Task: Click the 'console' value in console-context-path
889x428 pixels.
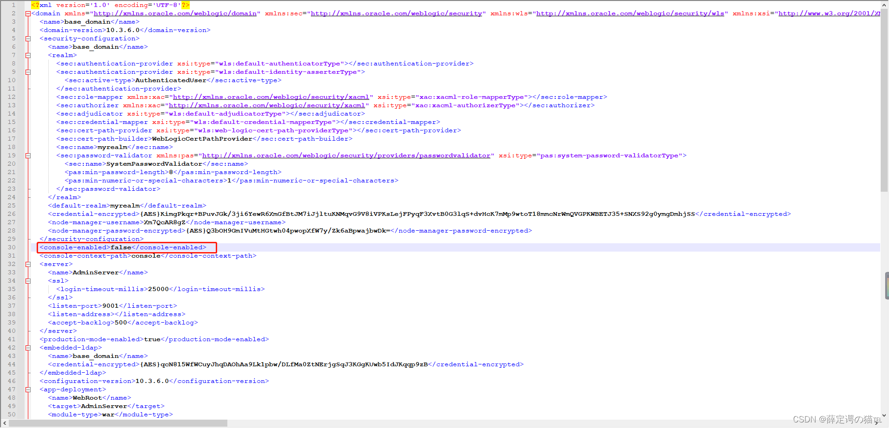Action: pos(146,256)
